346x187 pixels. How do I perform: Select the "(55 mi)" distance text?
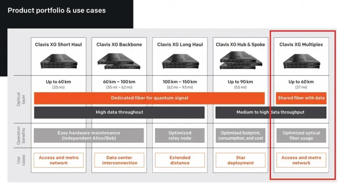[240, 87]
